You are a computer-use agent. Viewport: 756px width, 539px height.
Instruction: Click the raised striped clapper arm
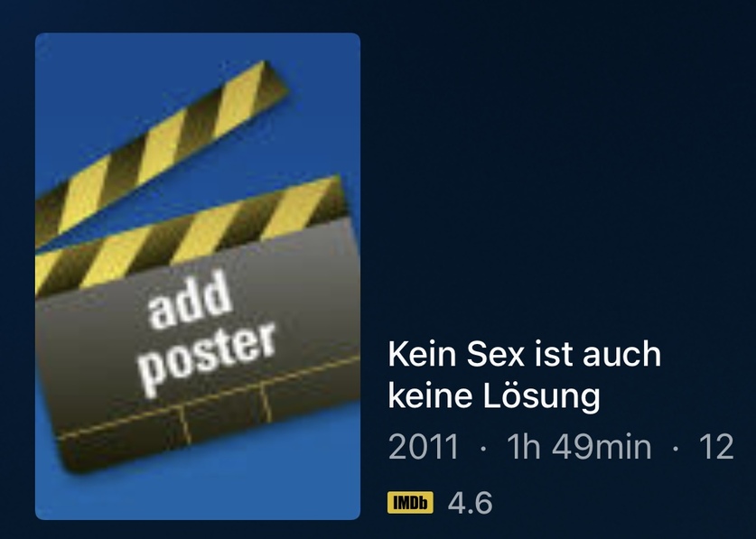162,152
